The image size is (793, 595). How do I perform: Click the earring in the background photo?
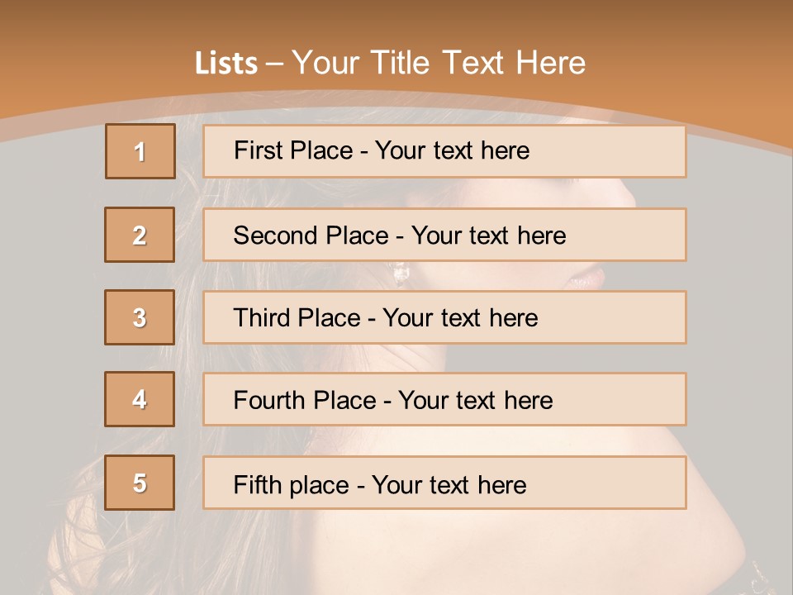401,274
